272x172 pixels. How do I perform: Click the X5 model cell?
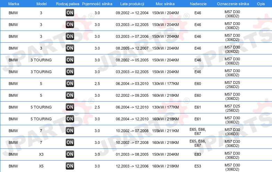pos(41,166)
